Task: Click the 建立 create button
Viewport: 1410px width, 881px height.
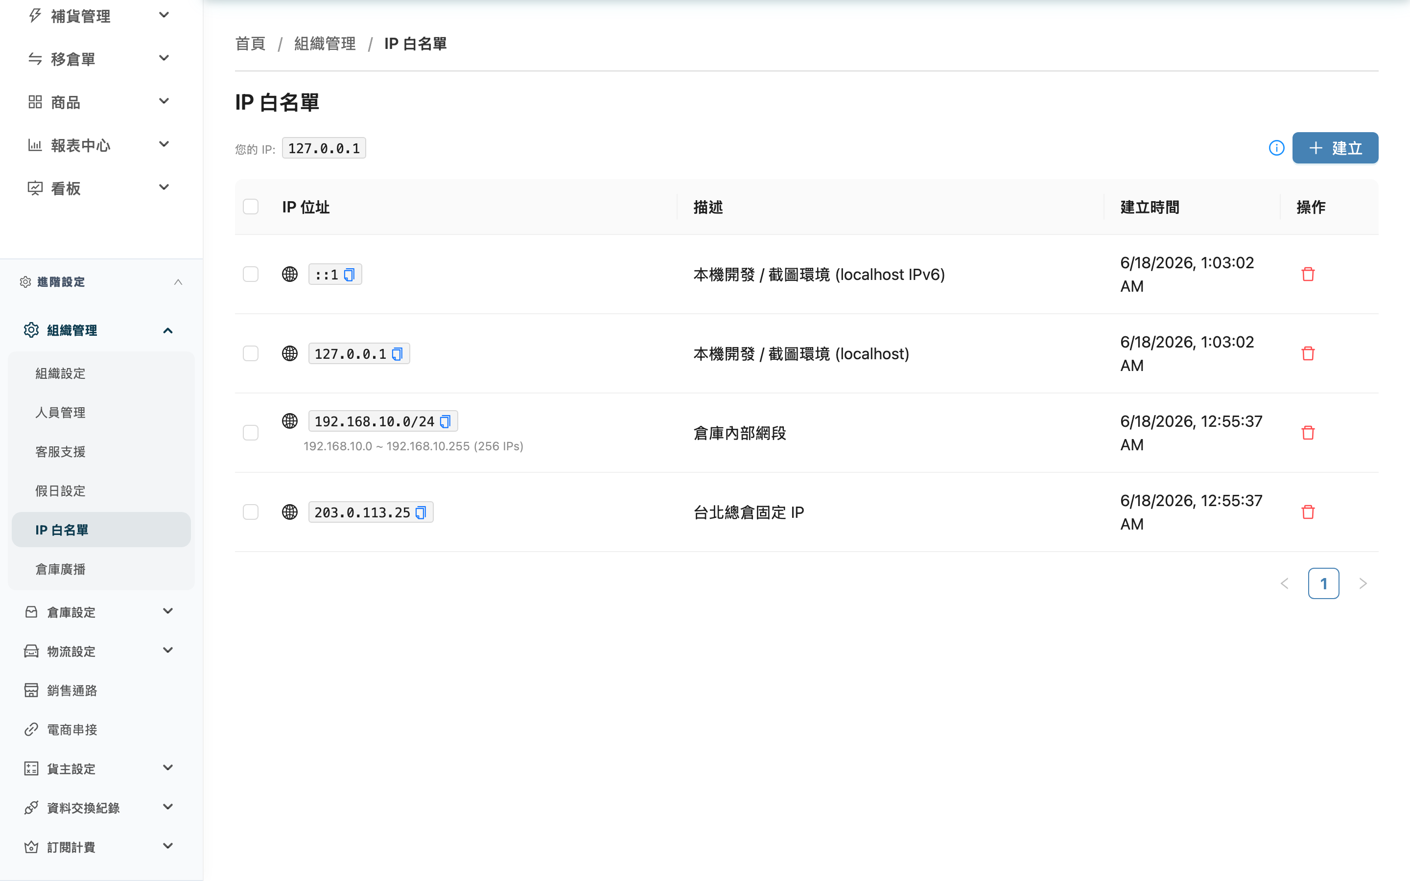Action: [1335, 148]
